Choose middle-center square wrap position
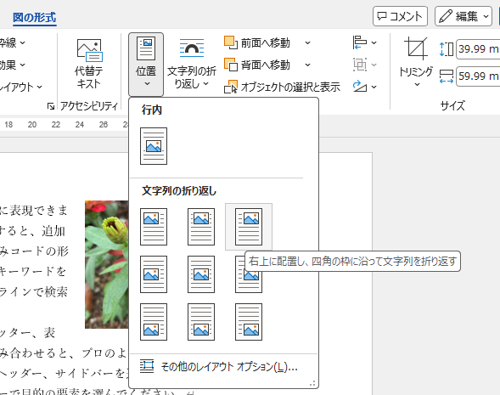Image resolution: width=500 pixels, height=395 pixels. coord(201,274)
